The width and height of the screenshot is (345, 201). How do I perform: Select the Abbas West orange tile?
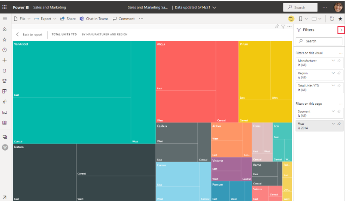pyautogui.click(x=227, y=132)
